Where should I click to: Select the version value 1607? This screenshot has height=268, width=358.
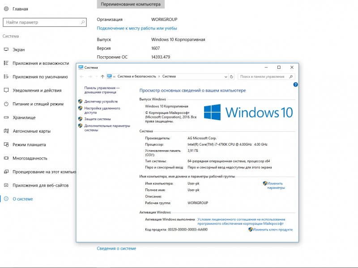(x=155, y=48)
